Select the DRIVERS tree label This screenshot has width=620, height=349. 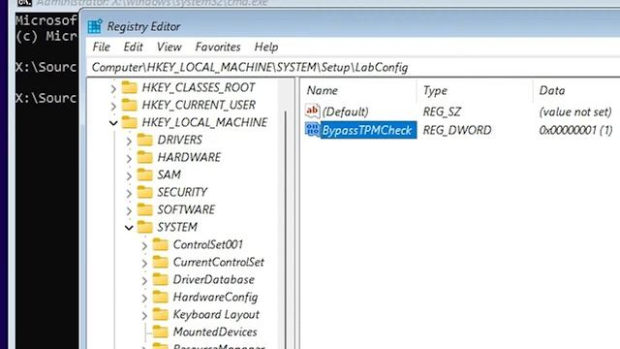(x=180, y=140)
